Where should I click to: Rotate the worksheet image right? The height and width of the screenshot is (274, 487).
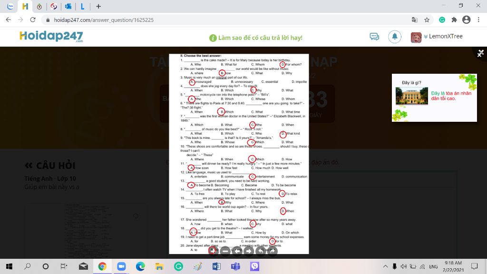point(273,250)
